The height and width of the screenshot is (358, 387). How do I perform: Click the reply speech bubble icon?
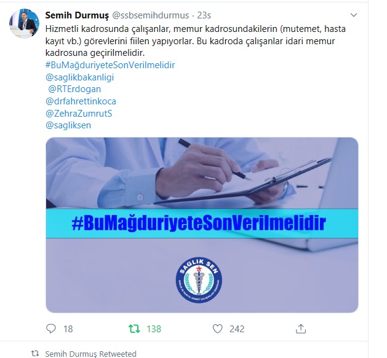[x=51, y=329]
